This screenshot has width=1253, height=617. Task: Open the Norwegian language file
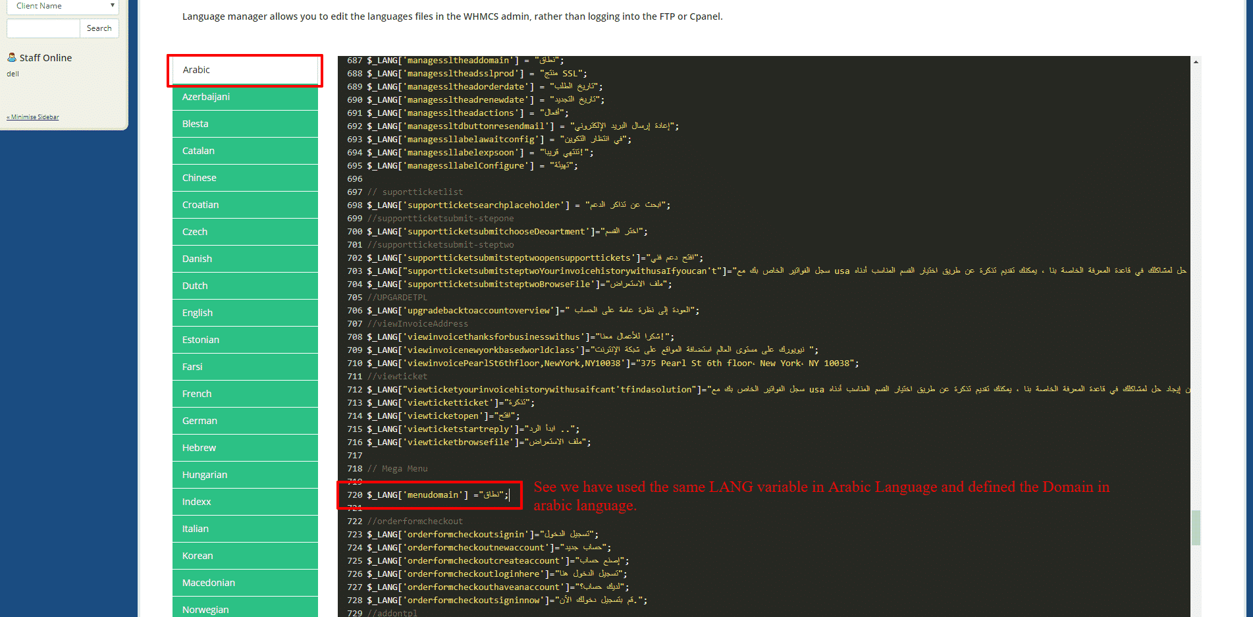[245, 609]
